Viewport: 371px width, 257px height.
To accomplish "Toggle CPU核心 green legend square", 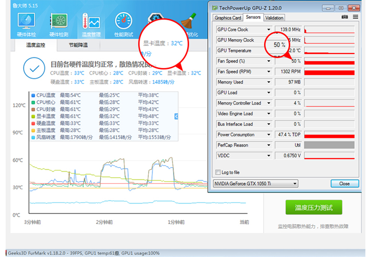I will [33, 103].
